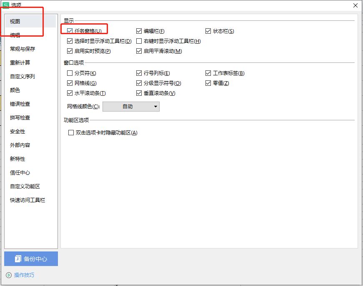Toggle 工作表标签(B) checkbox
Image resolution: width=363 pixels, height=286 pixels.
pos(208,73)
